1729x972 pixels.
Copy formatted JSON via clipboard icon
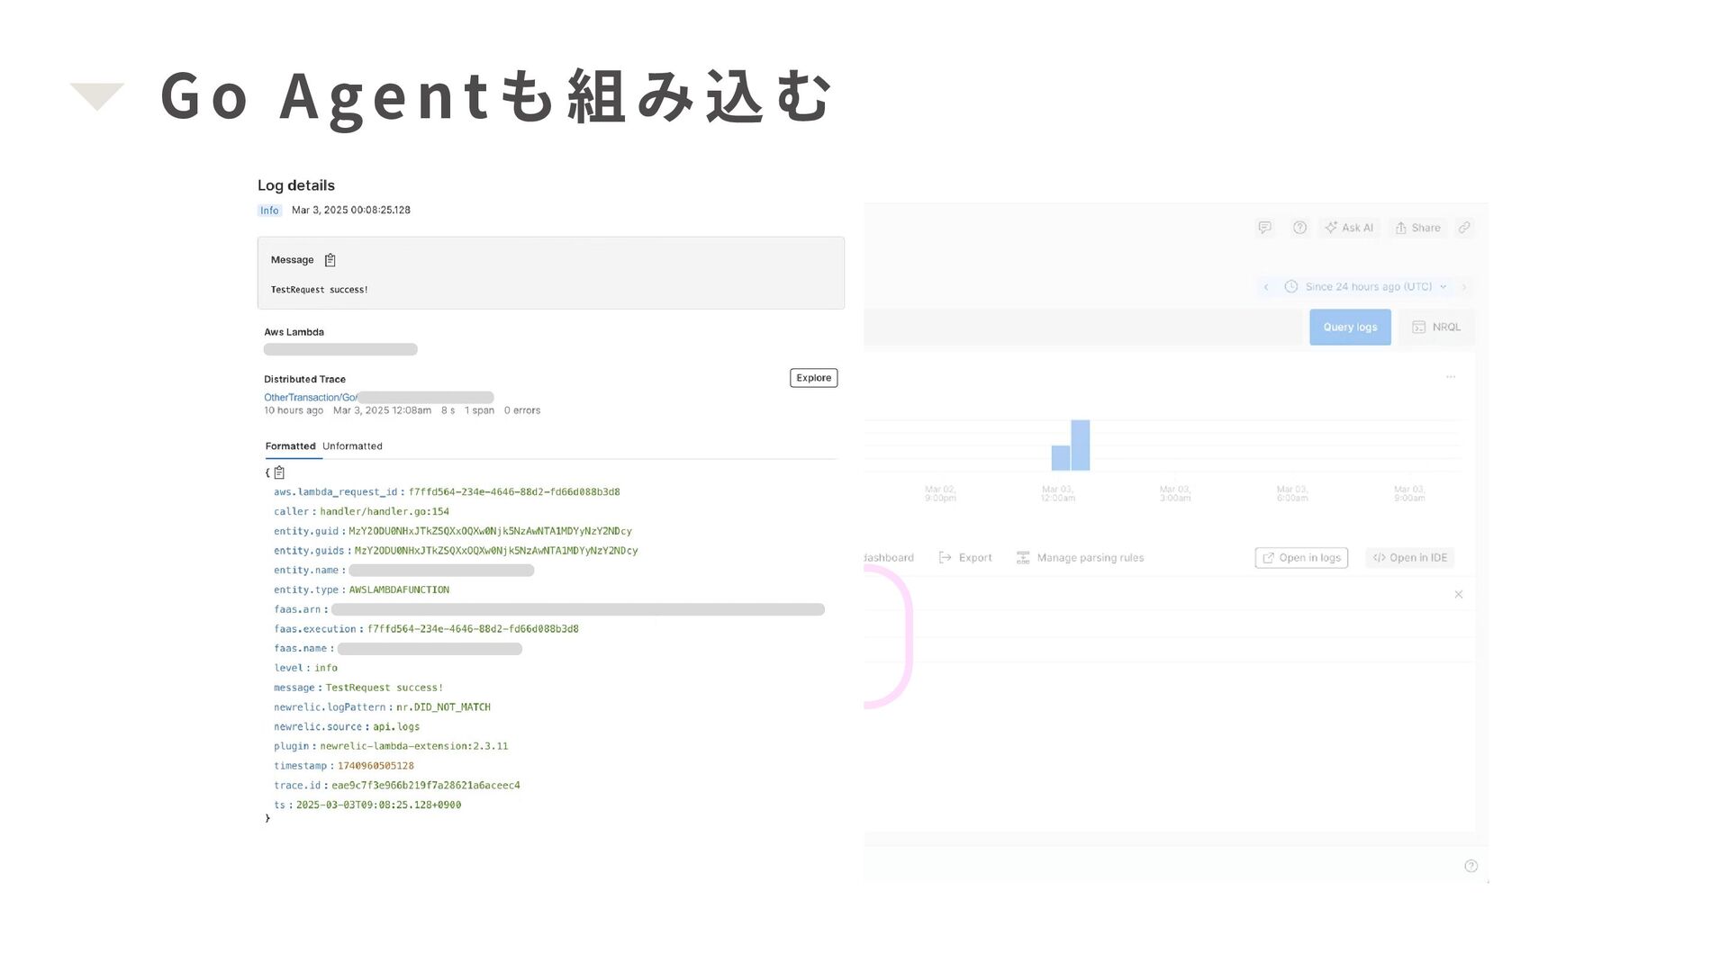(279, 472)
